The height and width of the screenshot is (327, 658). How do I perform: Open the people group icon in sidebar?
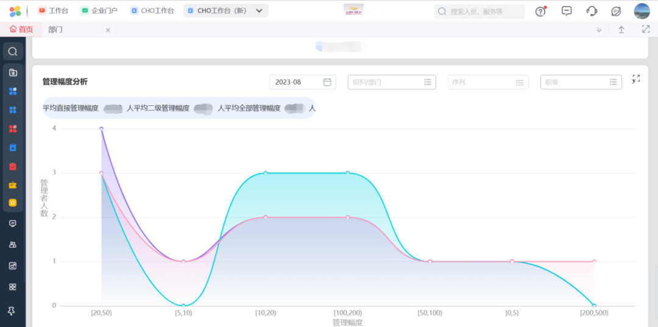click(x=13, y=244)
